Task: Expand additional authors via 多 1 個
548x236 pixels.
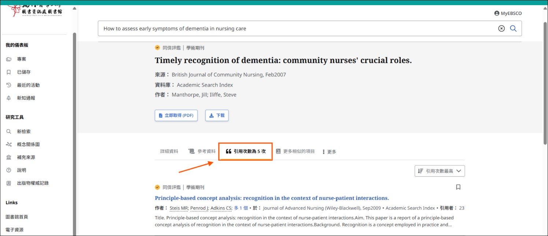Action: pos(241,208)
